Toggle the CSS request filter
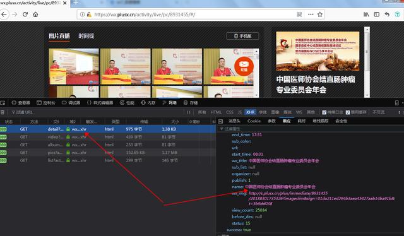Viewport: 404px width, 236px height. (x=230, y=112)
